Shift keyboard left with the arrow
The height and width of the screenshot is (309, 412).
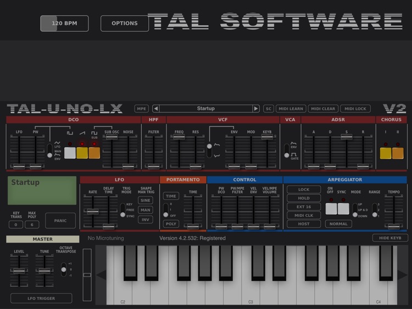pos(101,275)
